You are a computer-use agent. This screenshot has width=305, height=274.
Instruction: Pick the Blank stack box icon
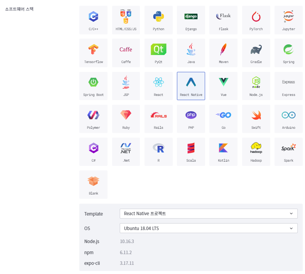[x=93, y=181]
